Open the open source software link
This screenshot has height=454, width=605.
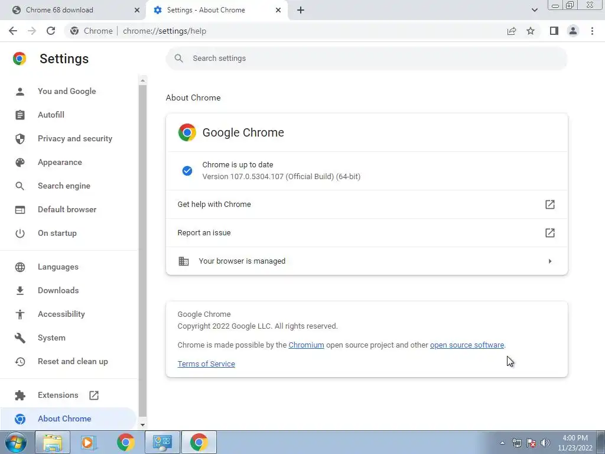point(467,345)
